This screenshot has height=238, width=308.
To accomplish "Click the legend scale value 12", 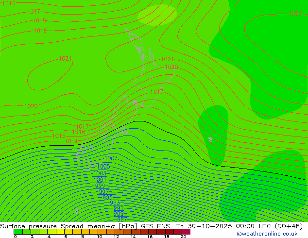I will [x=116, y=237].
